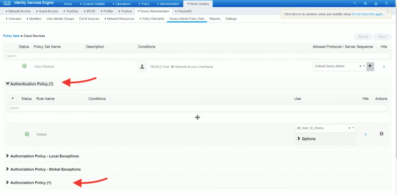
Task: Open the Operations menu
Action: click(122, 4)
